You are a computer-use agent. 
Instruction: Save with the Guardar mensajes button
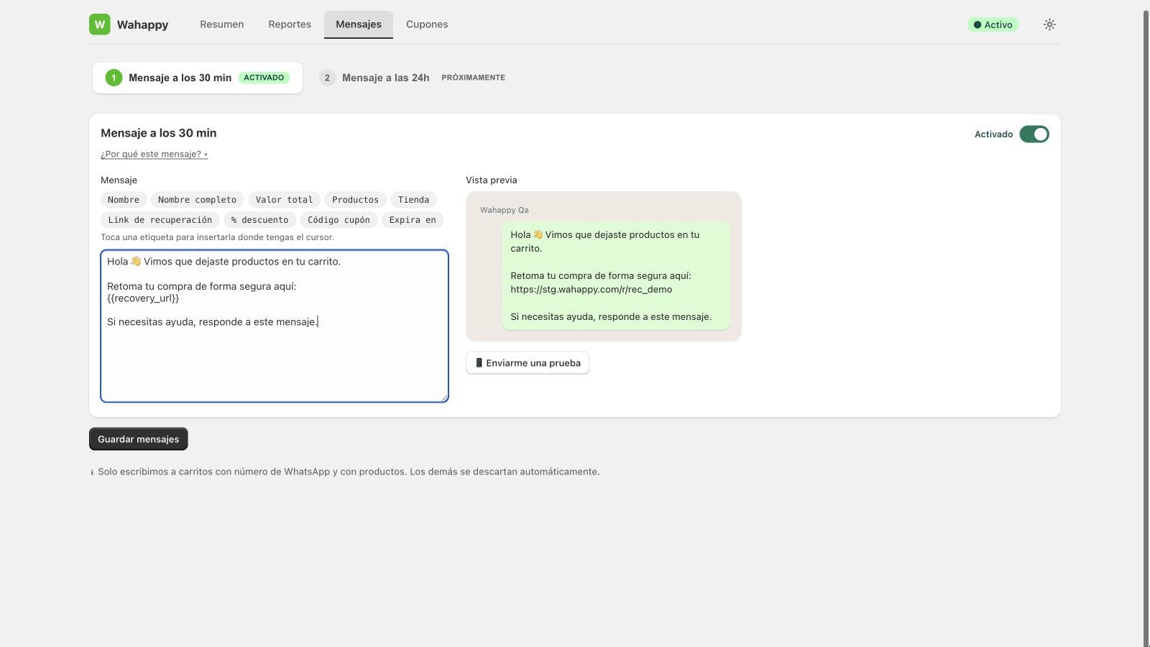[139, 439]
